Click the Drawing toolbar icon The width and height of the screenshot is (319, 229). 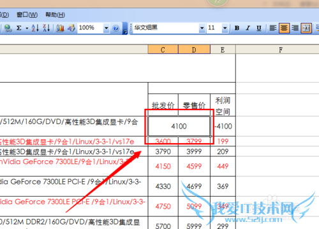(x=71, y=28)
